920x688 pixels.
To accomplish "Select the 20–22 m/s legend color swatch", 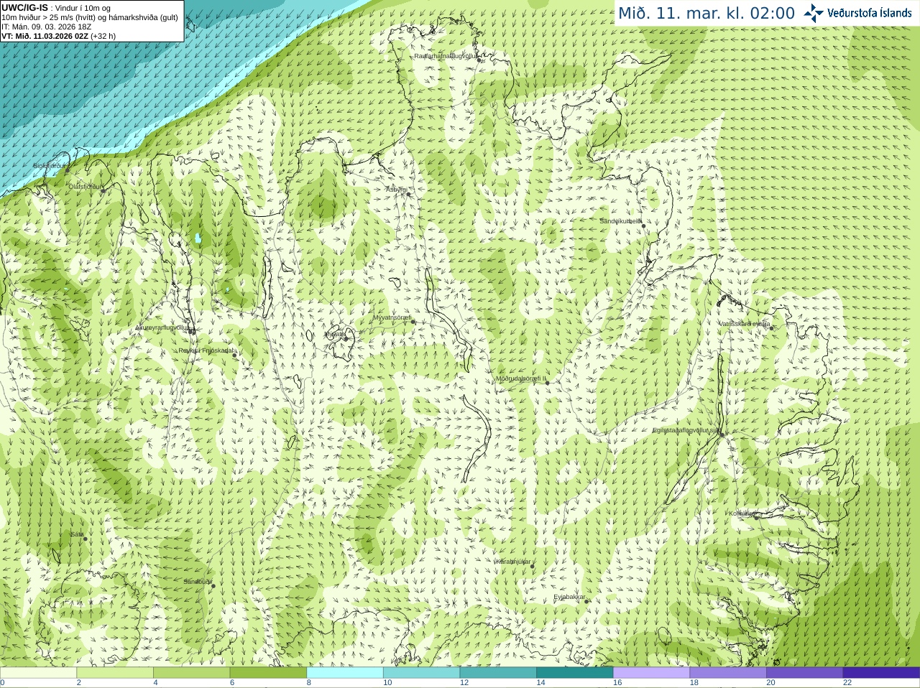I will (805, 673).
